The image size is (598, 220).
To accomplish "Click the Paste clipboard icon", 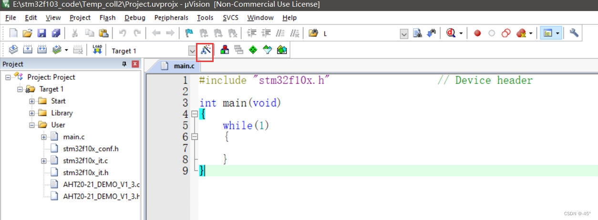I will (103, 33).
